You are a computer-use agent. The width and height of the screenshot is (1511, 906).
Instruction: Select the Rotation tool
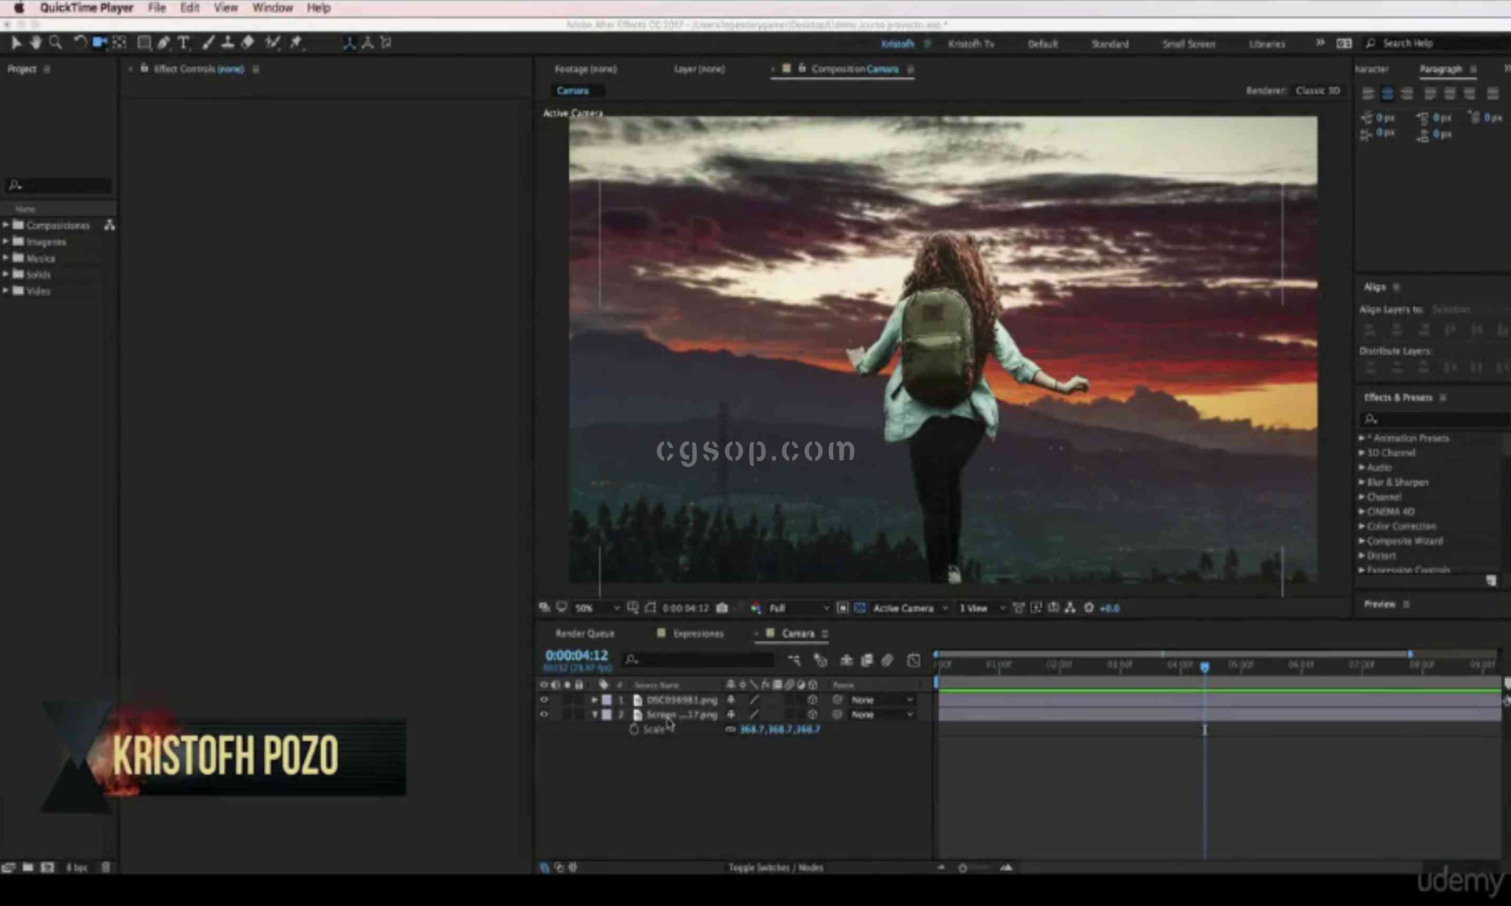79,43
